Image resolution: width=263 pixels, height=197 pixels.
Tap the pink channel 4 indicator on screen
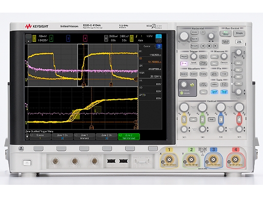[85, 38]
